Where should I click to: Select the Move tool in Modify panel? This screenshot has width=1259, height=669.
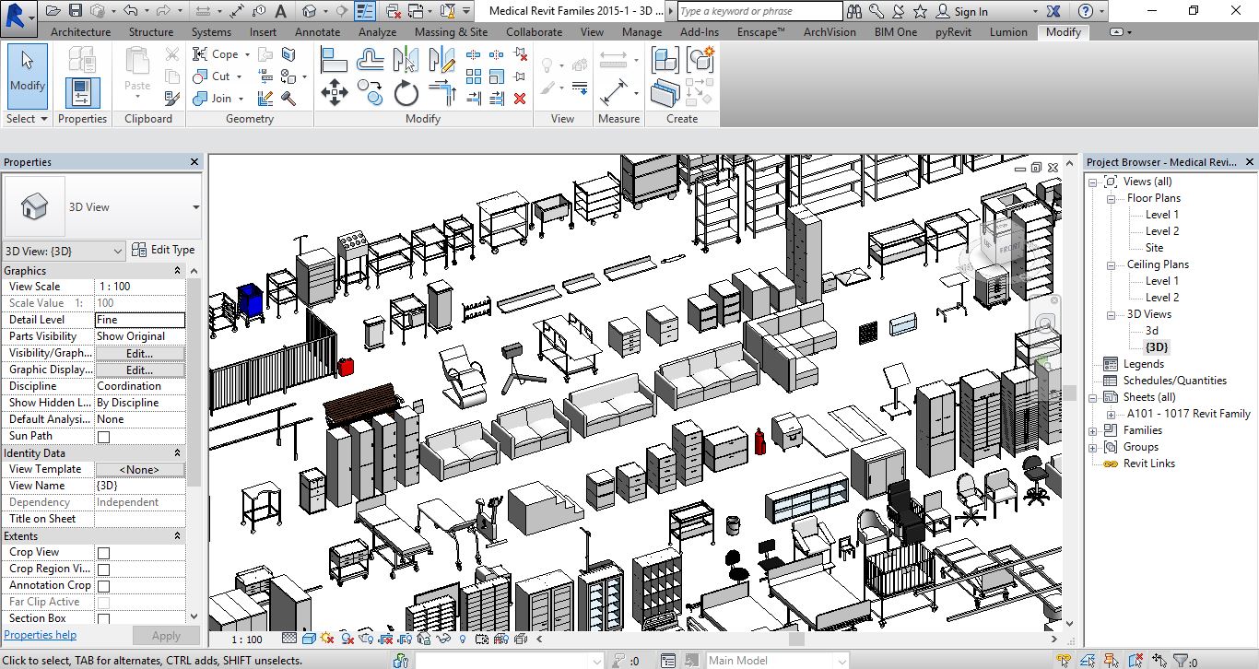(x=334, y=92)
